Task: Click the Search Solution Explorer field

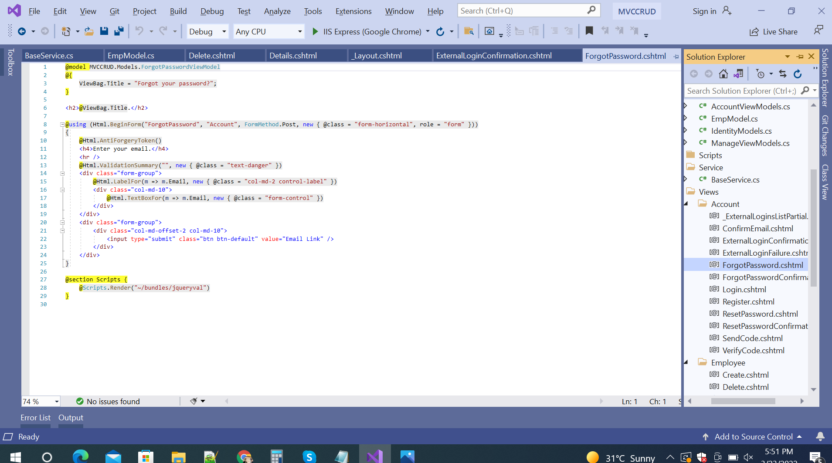Action: [x=741, y=91]
